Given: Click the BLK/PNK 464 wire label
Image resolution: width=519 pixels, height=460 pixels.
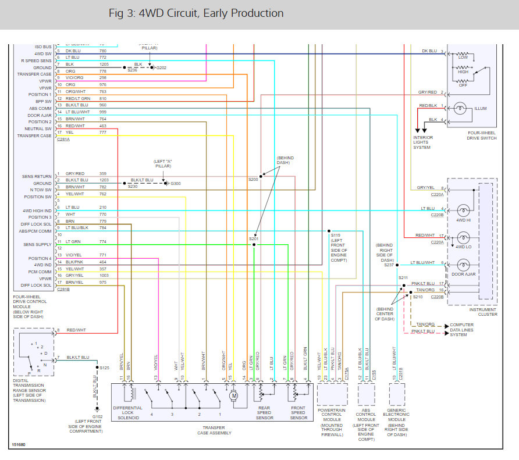Looking at the screenshot, I should (x=86, y=262).
